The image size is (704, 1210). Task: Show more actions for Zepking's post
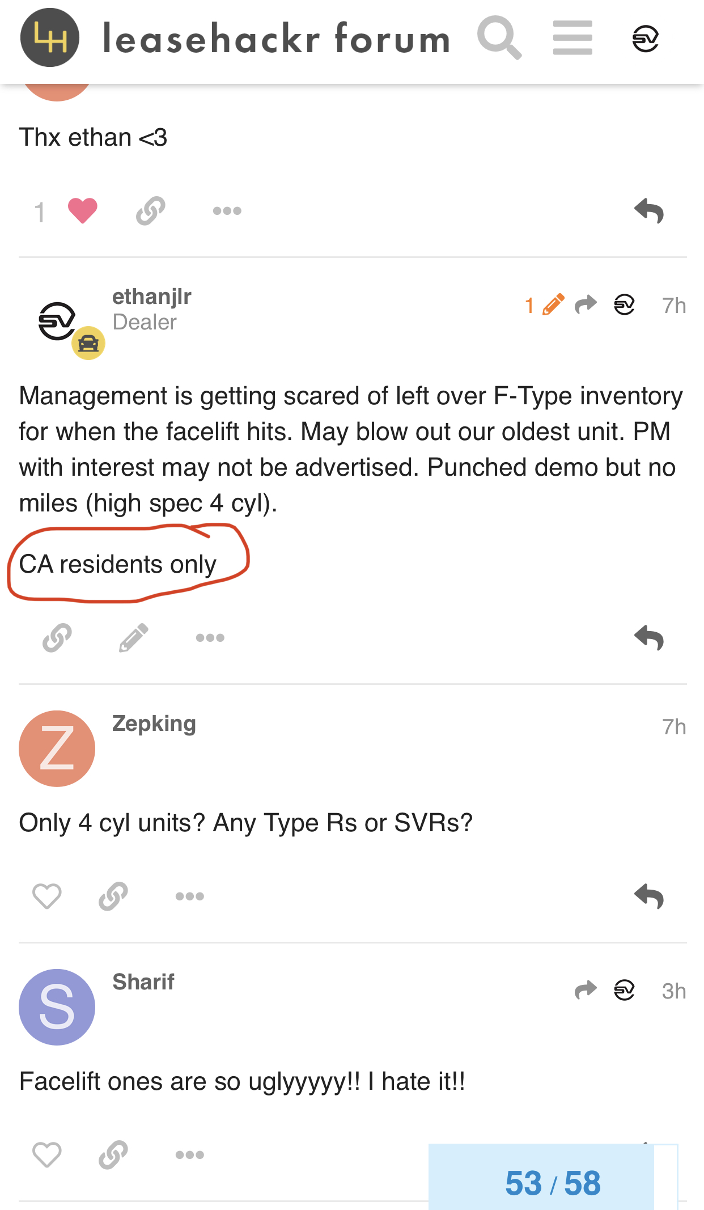pyautogui.click(x=189, y=896)
